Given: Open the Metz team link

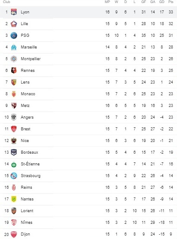Looking at the screenshot, I should pos(25,106).
